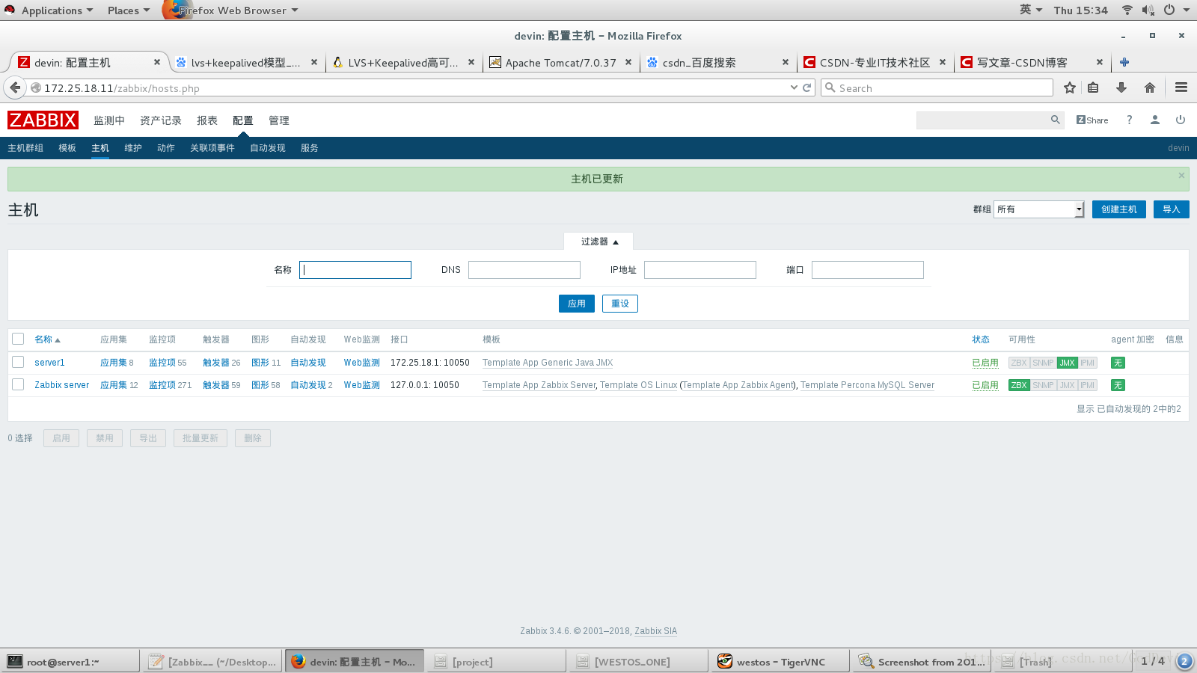
Task: Click the ZABBIX logo
Action: pos(43,120)
